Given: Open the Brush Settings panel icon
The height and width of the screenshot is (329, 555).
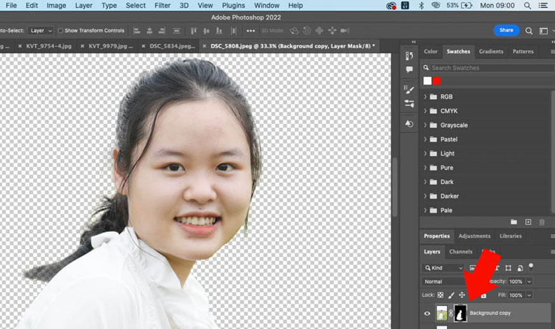Looking at the screenshot, I should [x=409, y=90].
